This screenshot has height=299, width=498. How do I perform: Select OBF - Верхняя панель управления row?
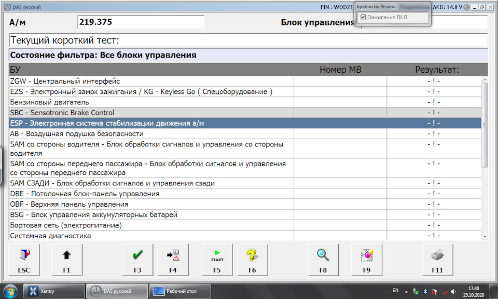[x=245, y=204]
